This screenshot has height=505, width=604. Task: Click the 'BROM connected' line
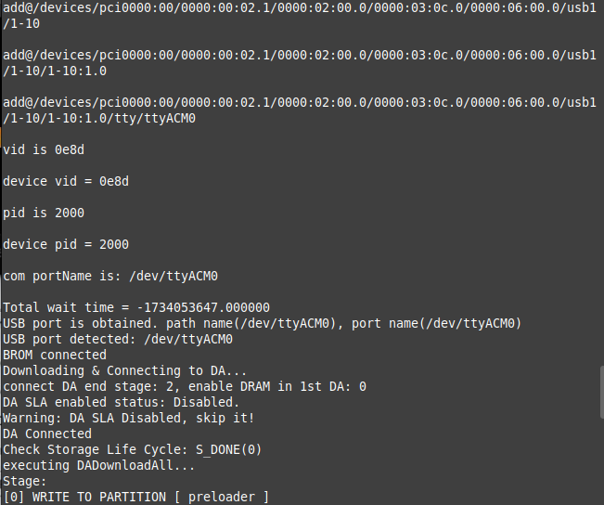click(55, 355)
